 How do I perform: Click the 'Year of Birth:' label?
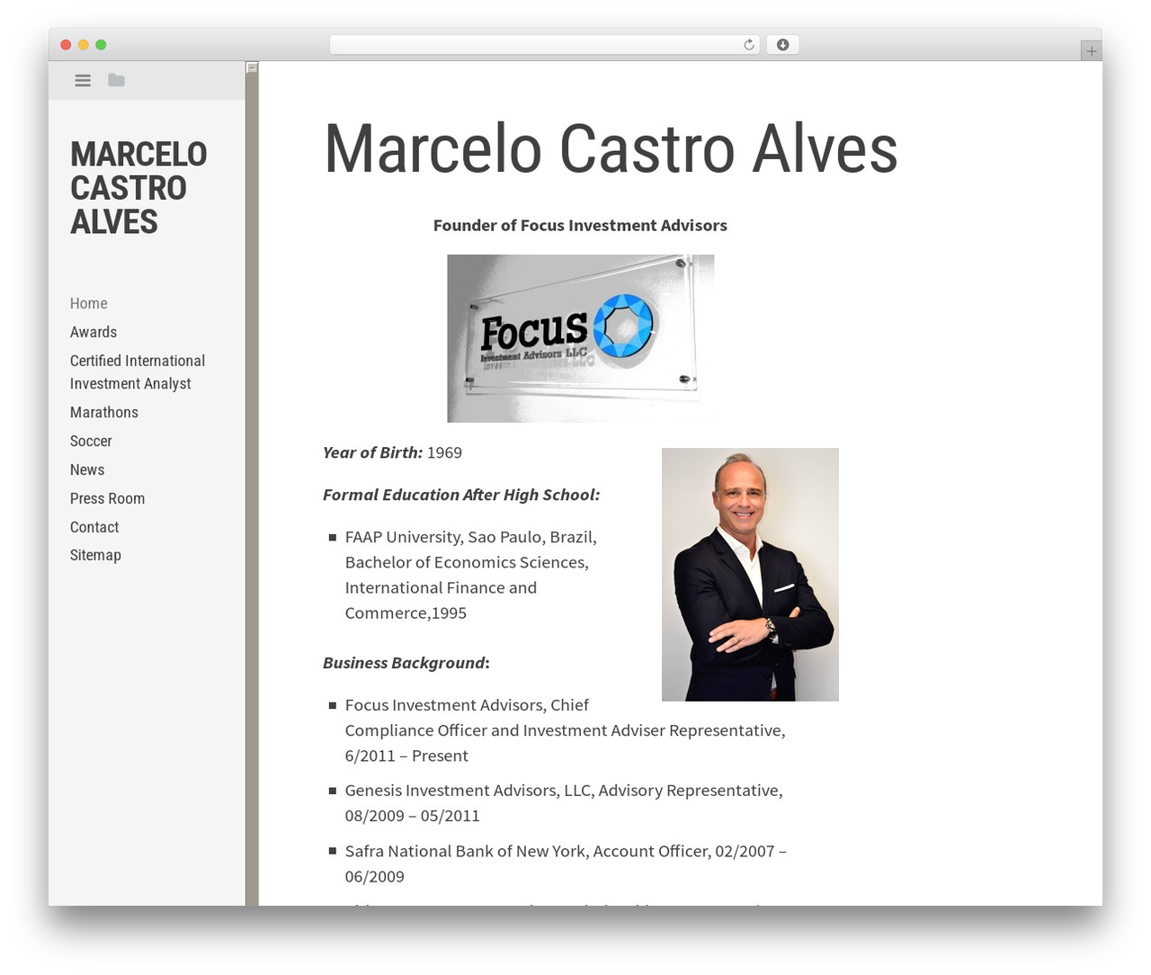(372, 452)
